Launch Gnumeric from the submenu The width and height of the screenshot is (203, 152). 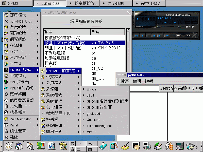[x=105, y=120]
